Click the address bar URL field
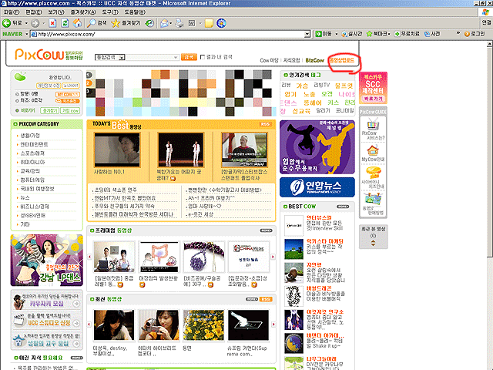Screen dimensions: 493x370 point(170,34)
